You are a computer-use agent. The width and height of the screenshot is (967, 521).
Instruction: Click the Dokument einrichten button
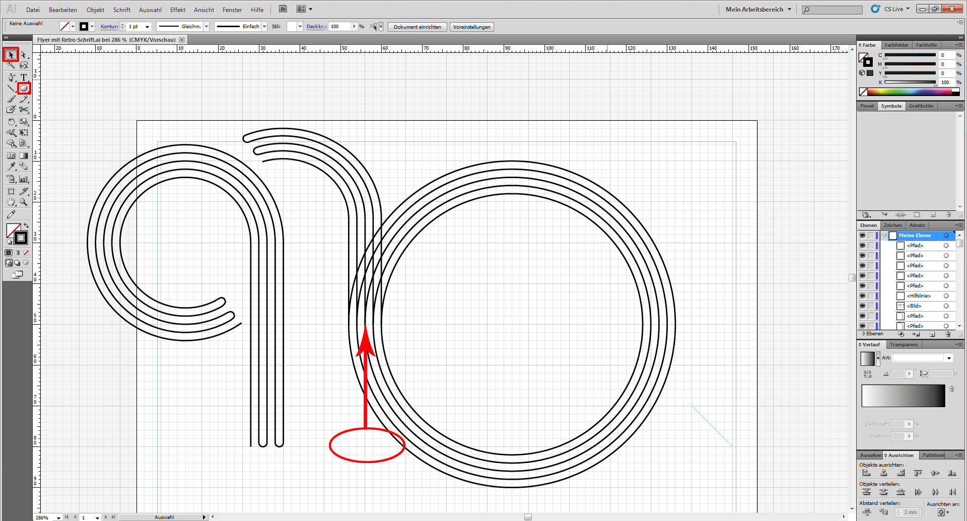click(x=417, y=27)
